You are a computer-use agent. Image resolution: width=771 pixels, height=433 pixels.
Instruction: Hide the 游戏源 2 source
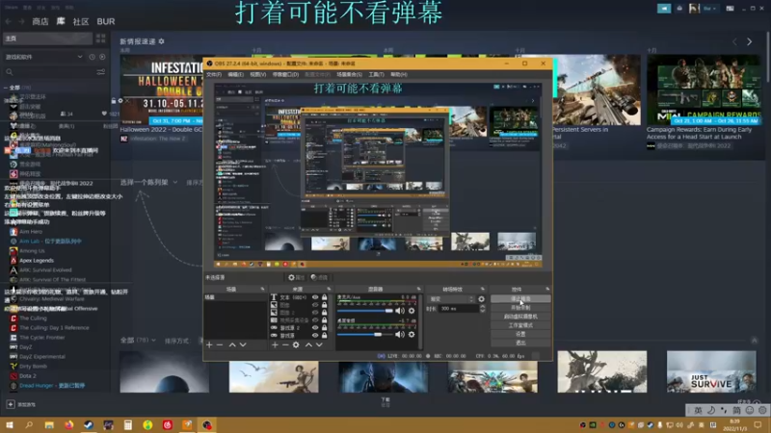pyautogui.click(x=315, y=327)
